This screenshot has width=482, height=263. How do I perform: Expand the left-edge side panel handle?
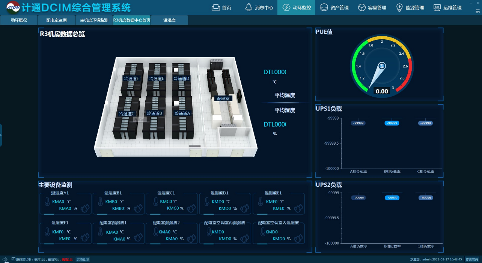click(1, 135)
